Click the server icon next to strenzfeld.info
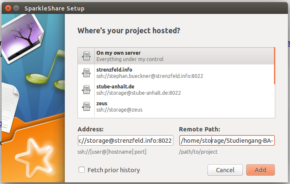Viewport: 290px width, 184px height. point(87,72)
